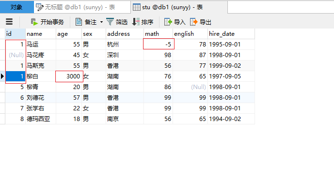Image resolution: width=334 pixels, height=182 pixels.
Task: Open the hamburger menu icon
Action: click(9, 22)
